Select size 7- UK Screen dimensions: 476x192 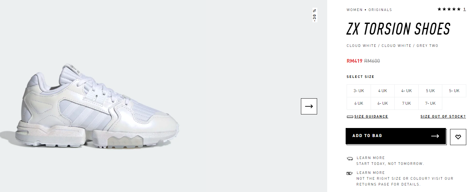tap(430, 103)
